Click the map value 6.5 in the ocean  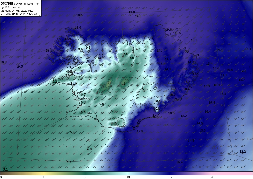pos(69,162)
